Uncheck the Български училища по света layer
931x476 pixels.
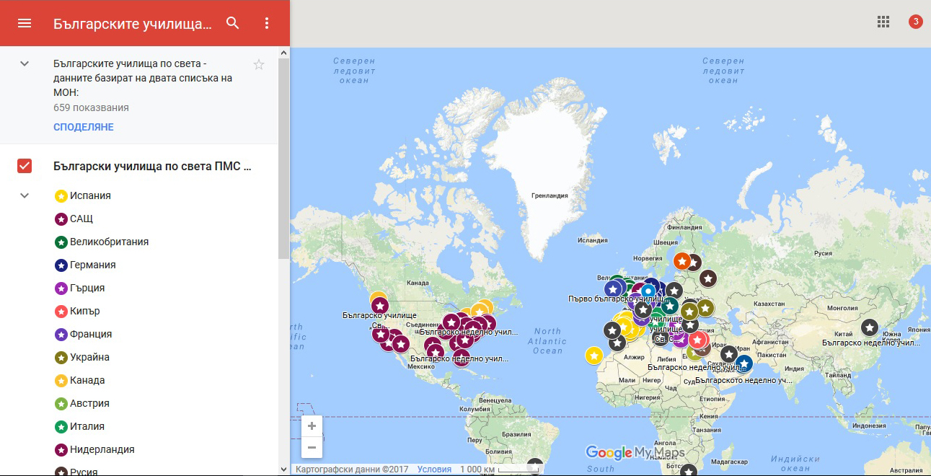(x=25, y=167)
